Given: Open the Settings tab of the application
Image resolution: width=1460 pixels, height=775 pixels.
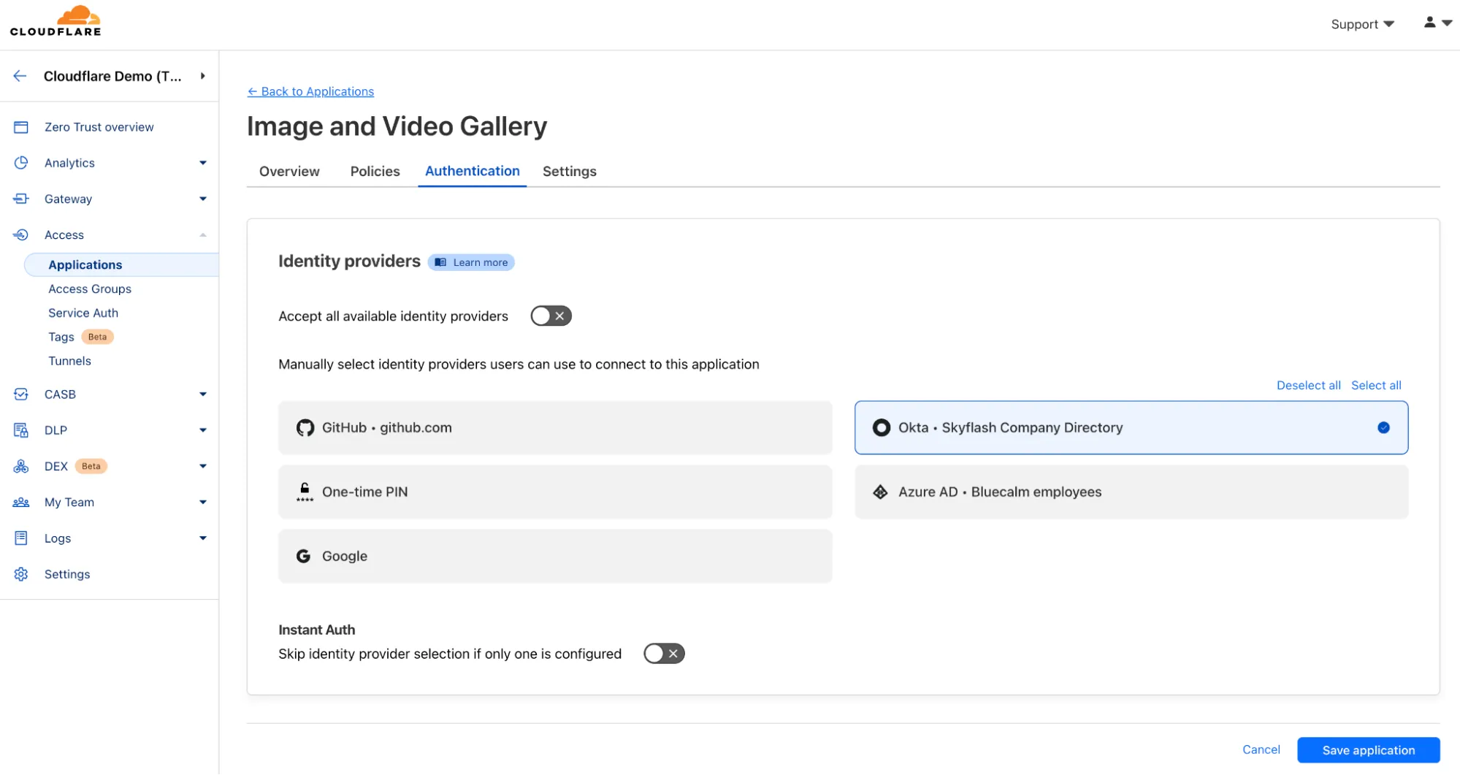Looking at the screenshot, I should [x=569, y=171].
